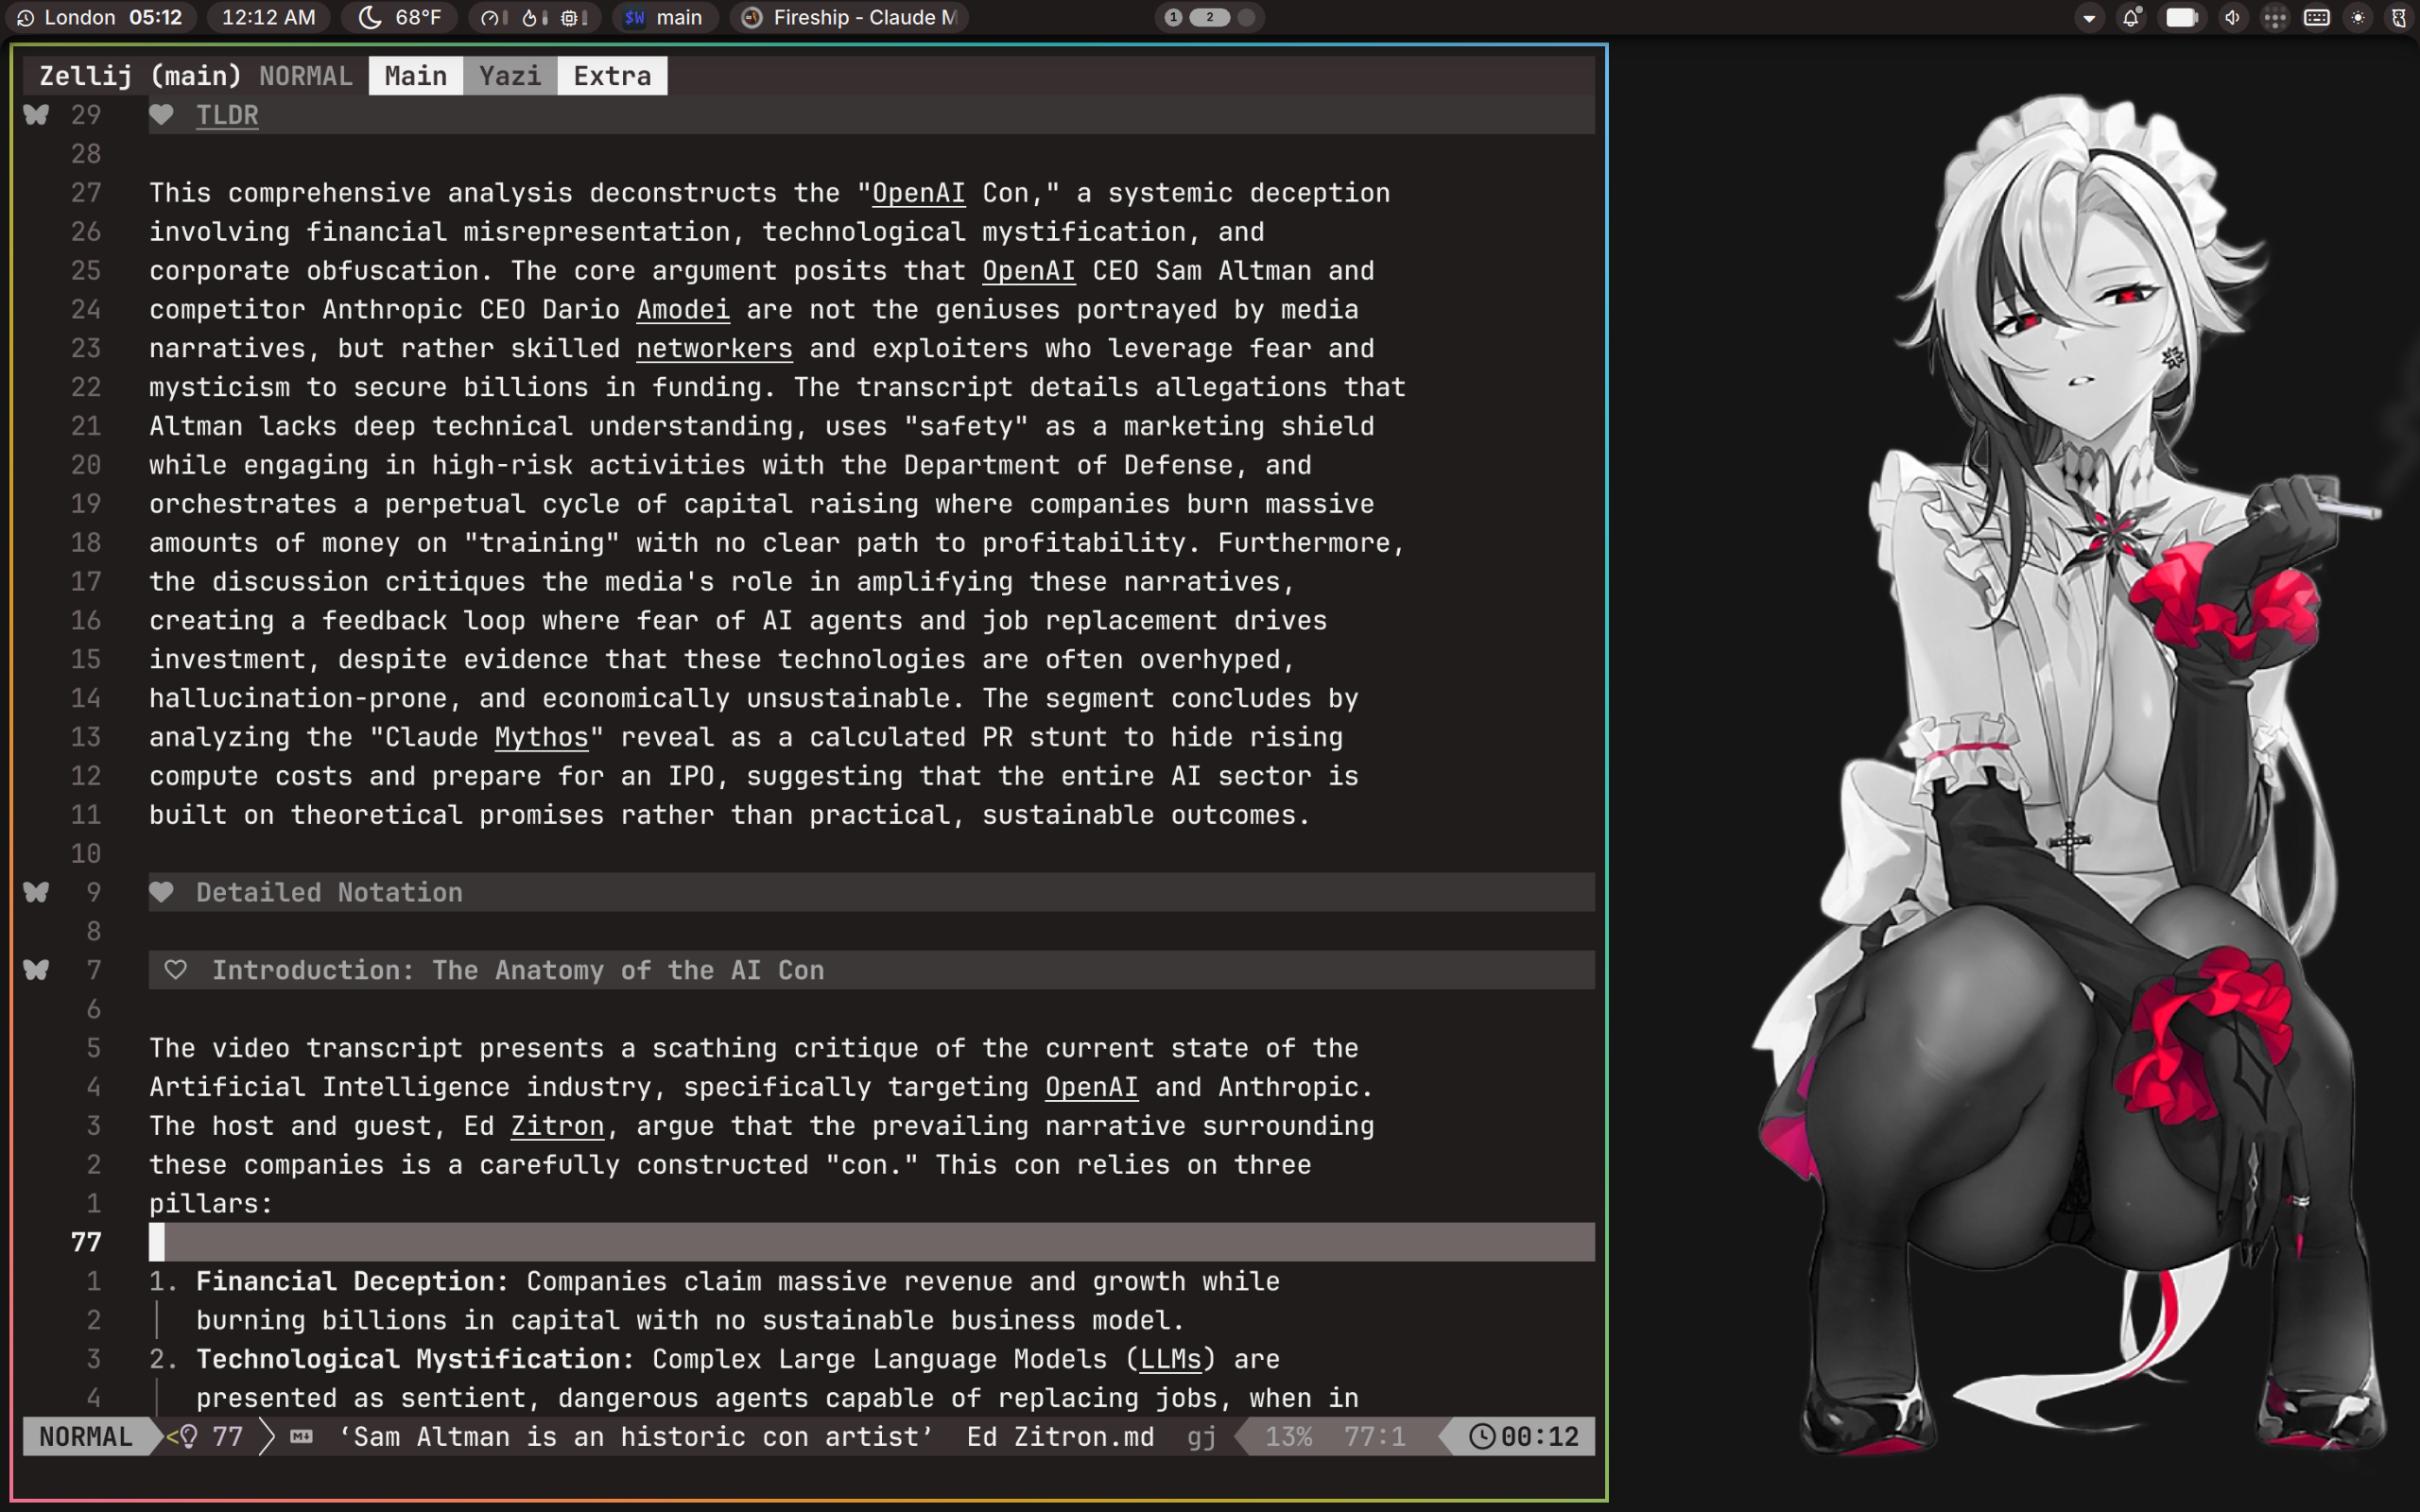Click the brightness sun icon

point(2358,17)
